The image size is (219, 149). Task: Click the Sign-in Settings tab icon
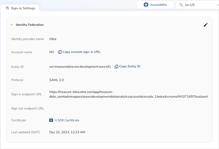tap(7, 8)
